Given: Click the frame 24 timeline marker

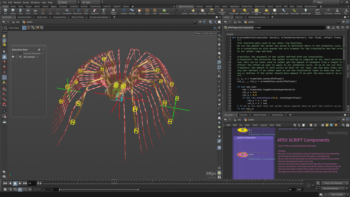Looking at the screenshot, I should coord(114,181).
